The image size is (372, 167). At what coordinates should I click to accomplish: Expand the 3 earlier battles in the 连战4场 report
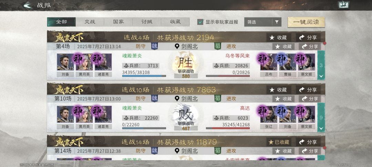pyautogui.click(x=321, y=65)
